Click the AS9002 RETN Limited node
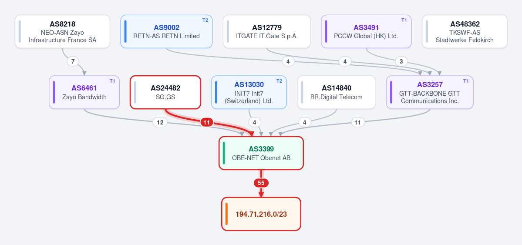Screen dimensions: 522x245 (166, 32)
